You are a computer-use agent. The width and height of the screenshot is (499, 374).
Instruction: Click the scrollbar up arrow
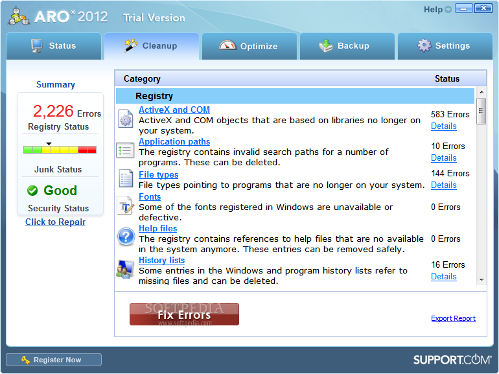point(482,92)
